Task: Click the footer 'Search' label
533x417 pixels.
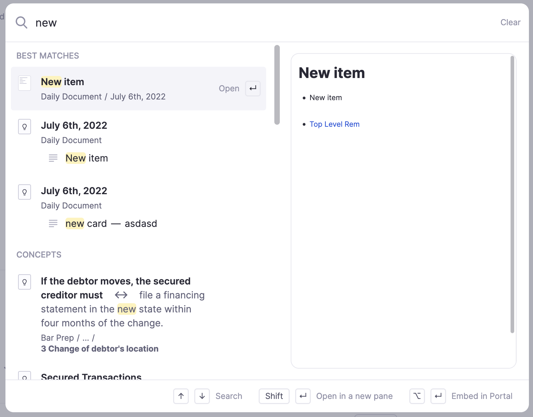Action: (229, 396)
